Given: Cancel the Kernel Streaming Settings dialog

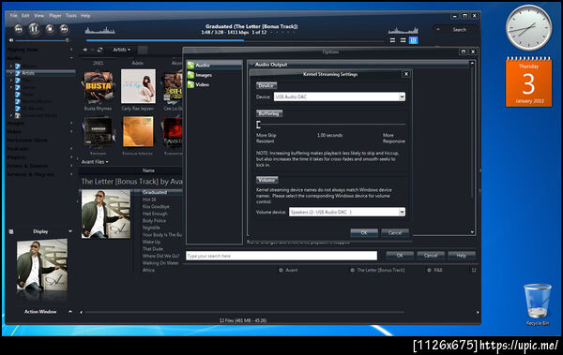Looking at the screenshot, I should tap(395, 232).
